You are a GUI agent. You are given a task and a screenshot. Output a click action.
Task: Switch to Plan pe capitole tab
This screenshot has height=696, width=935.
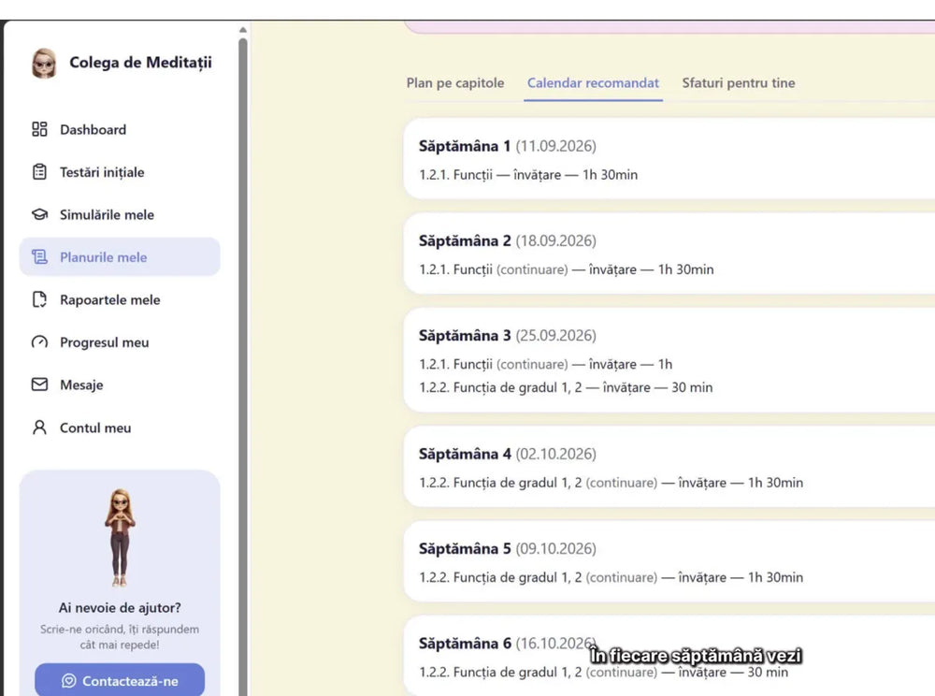point(455,83)
